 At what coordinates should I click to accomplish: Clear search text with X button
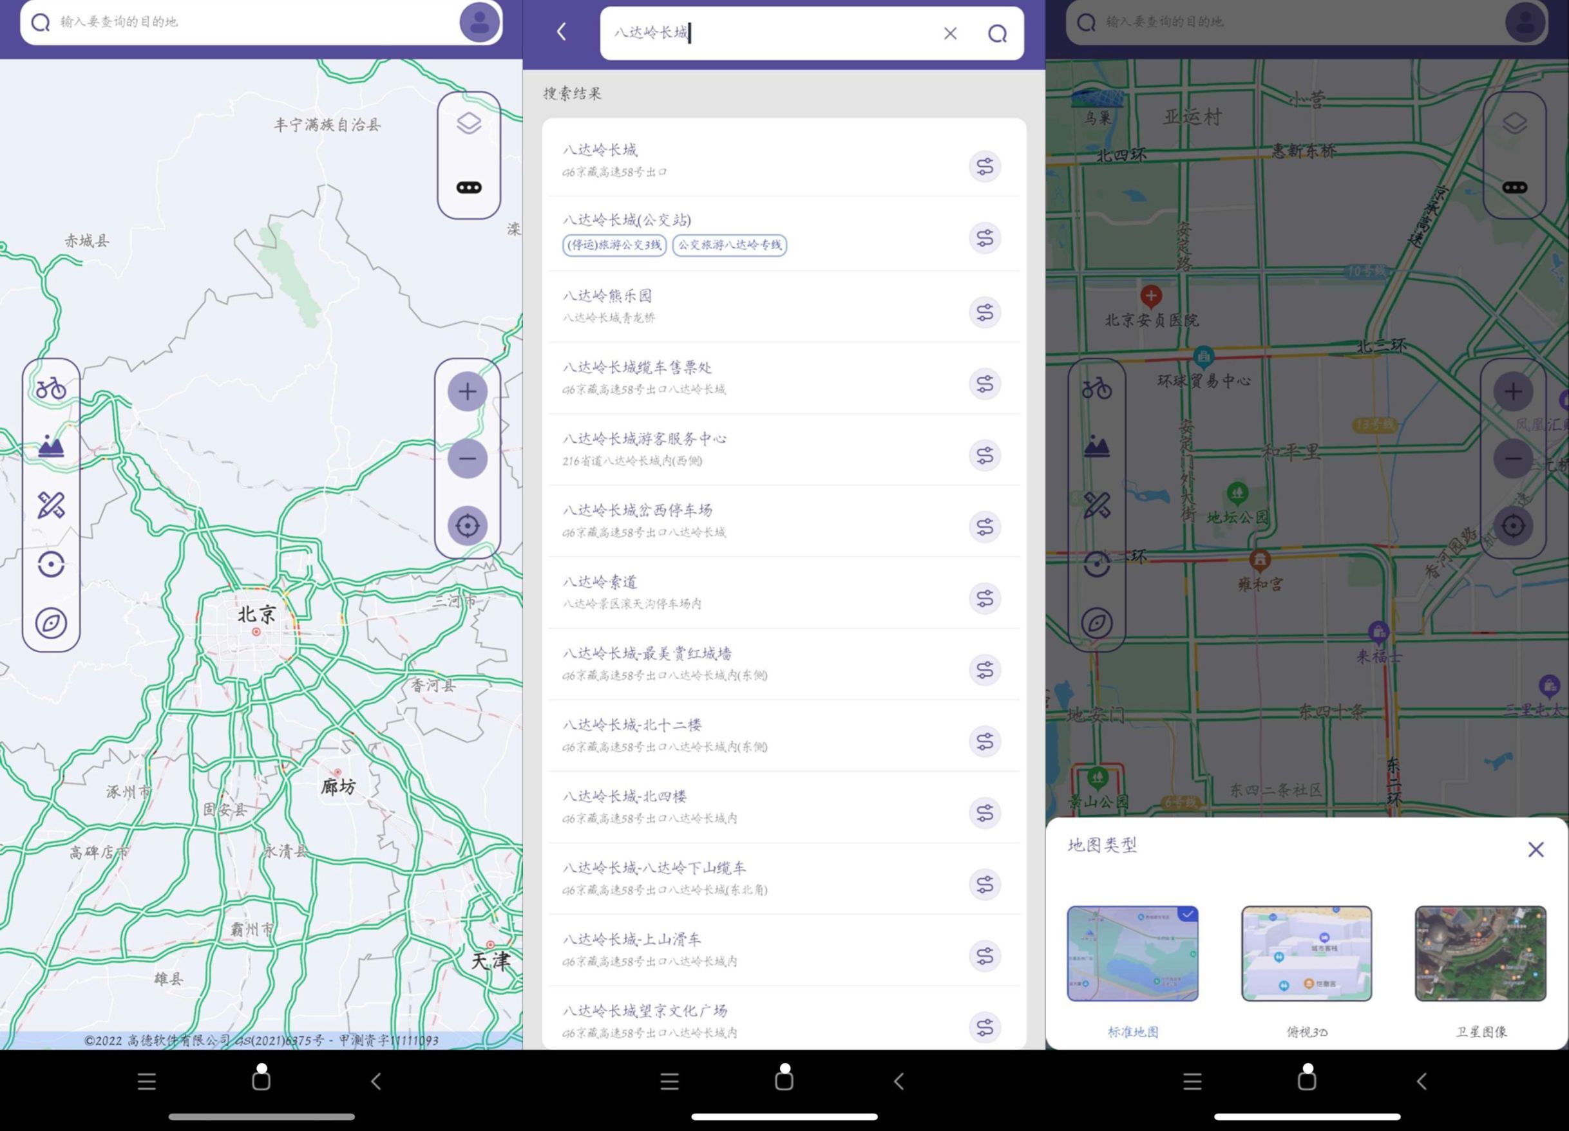point(950,33)
